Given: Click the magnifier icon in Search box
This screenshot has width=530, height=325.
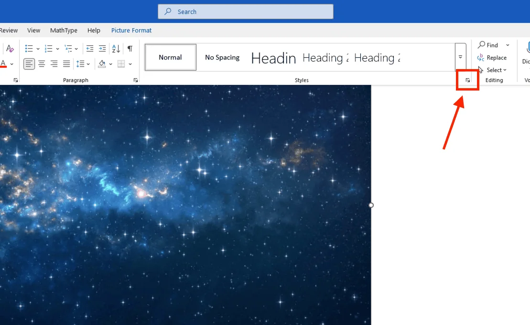Looking at the screenshot, I should point(168,11).
